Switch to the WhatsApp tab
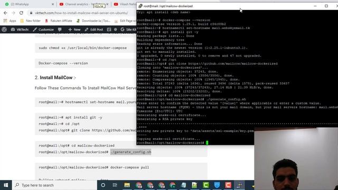This screenshot has width=338, height=190. (x=20, y=4)
